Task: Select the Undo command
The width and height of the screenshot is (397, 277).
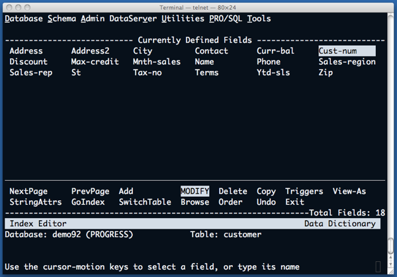Action: pos(266,202)
